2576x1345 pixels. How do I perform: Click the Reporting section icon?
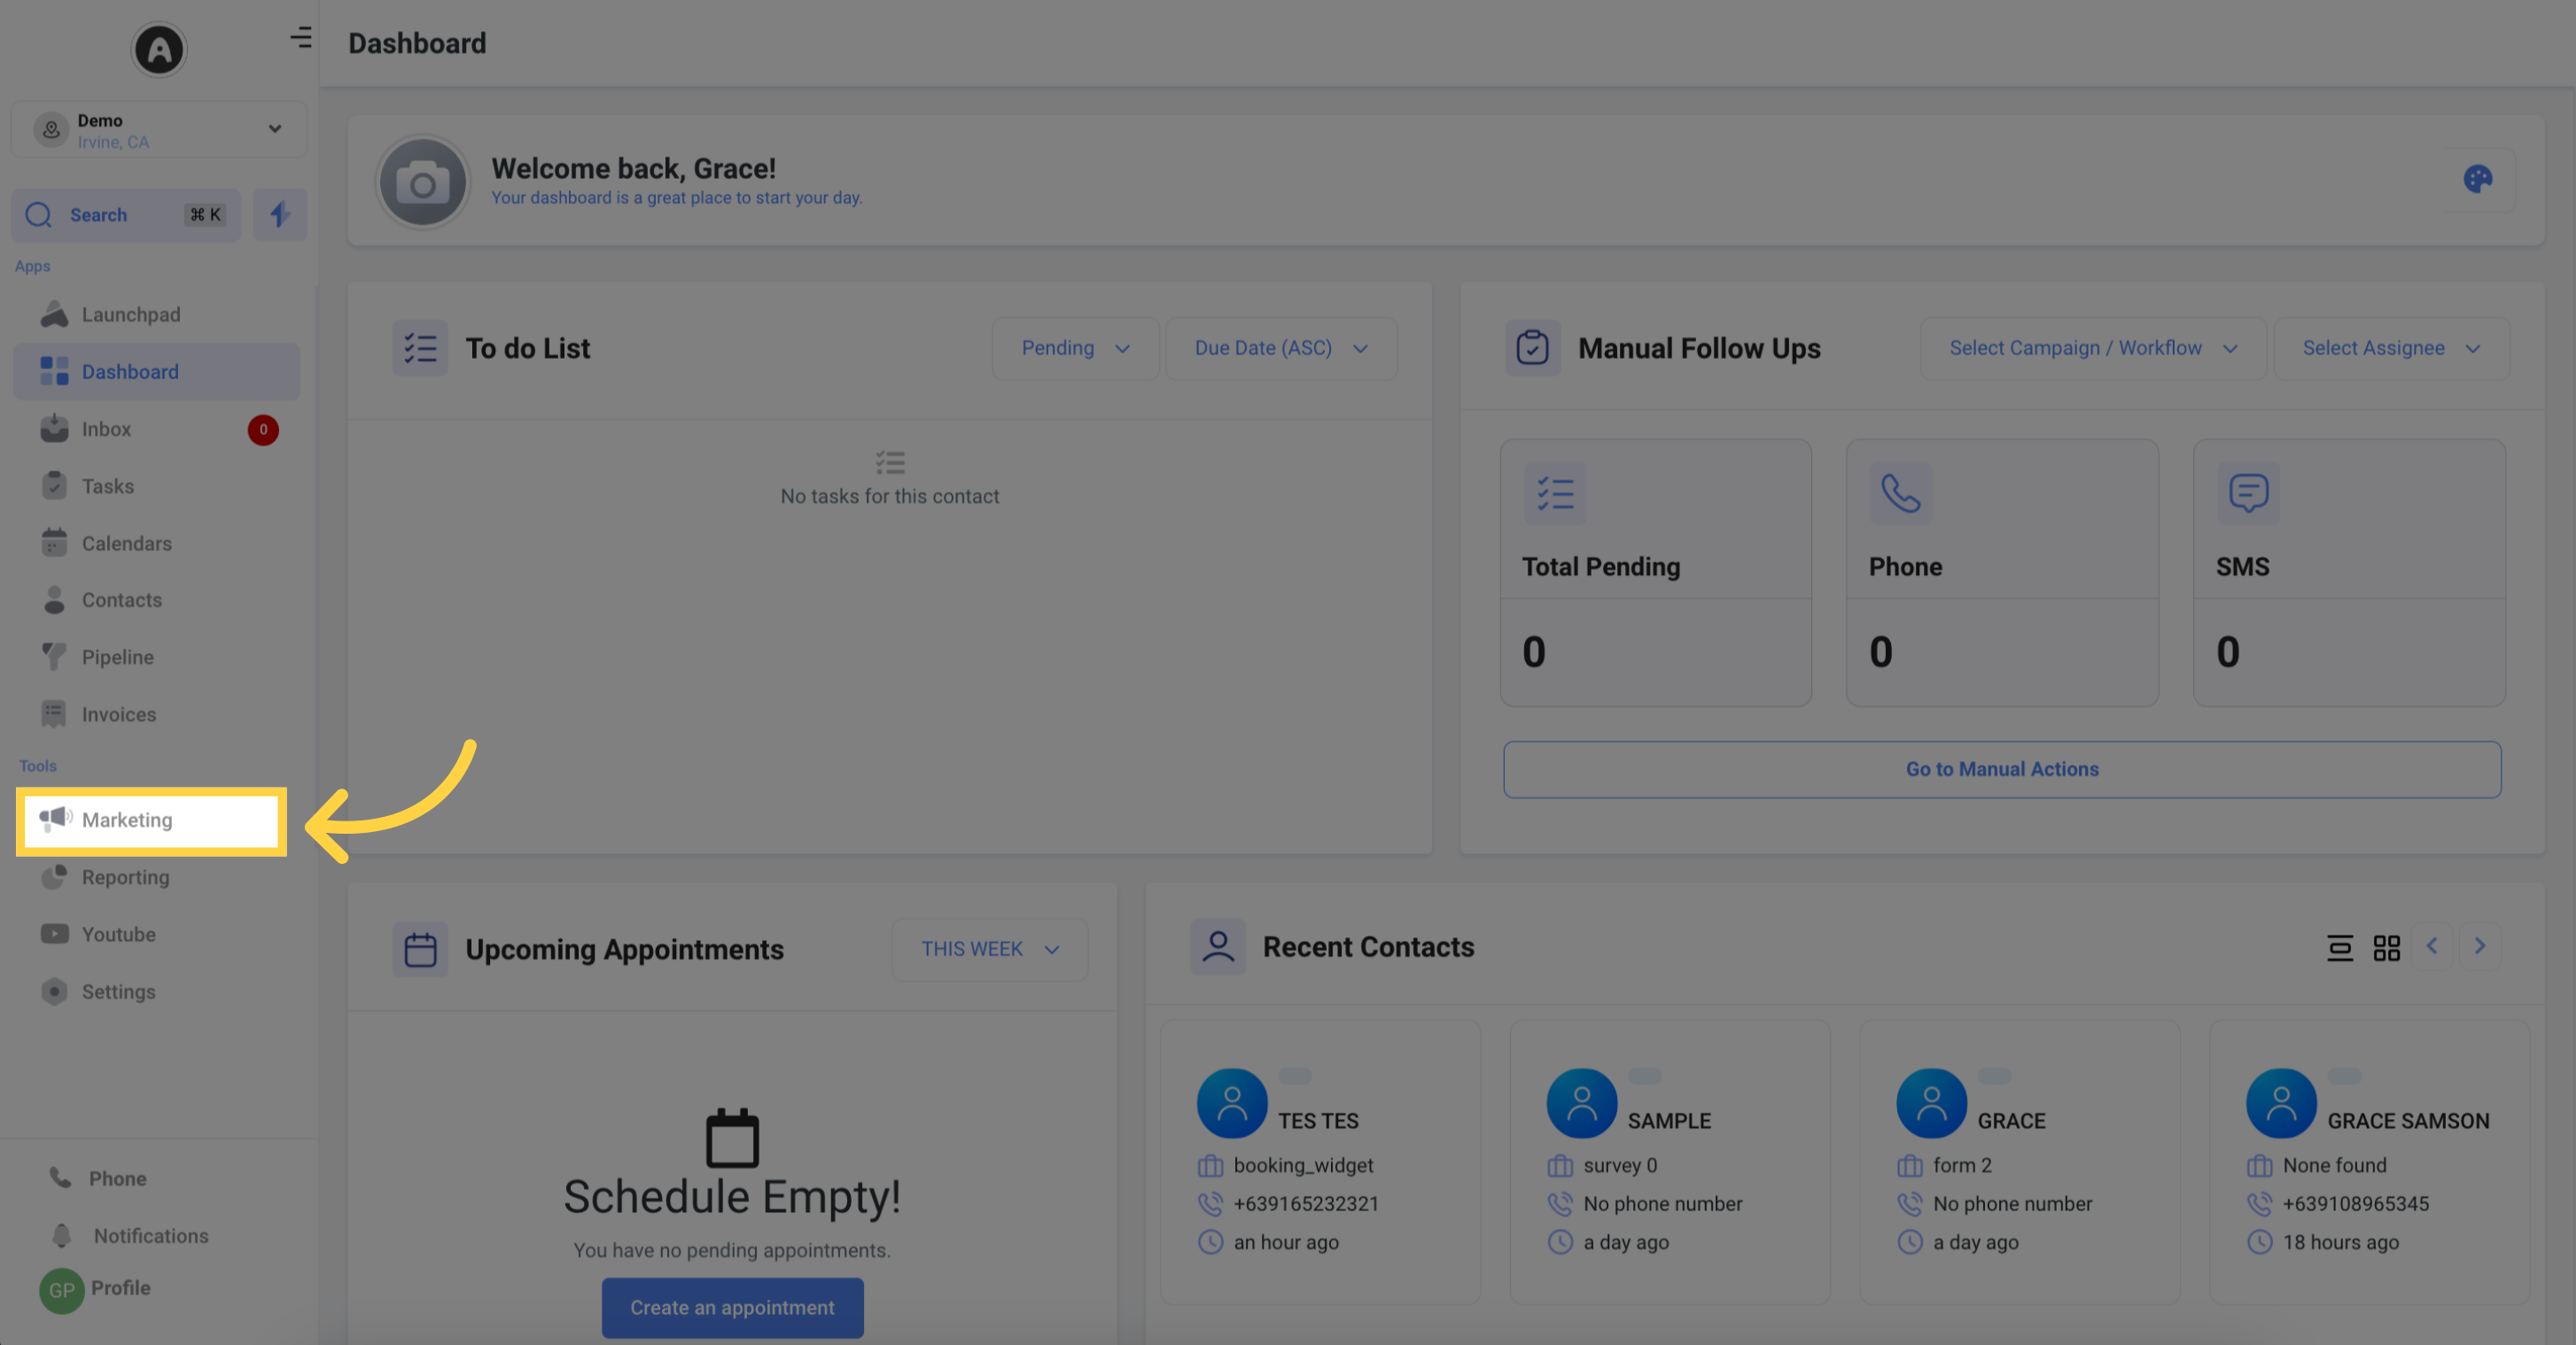(x=53, y=877)
